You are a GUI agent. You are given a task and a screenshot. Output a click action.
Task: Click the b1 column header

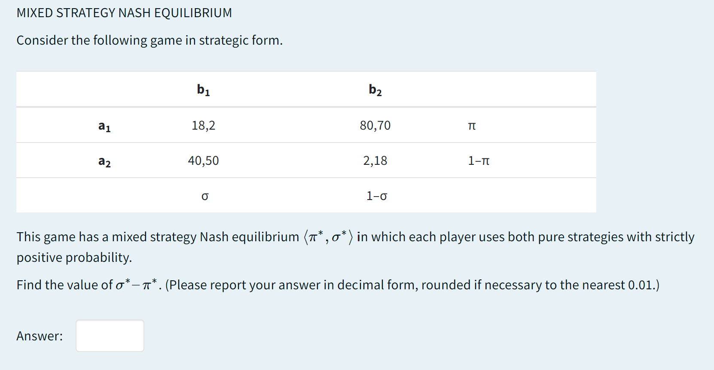[x=202, y=89]
